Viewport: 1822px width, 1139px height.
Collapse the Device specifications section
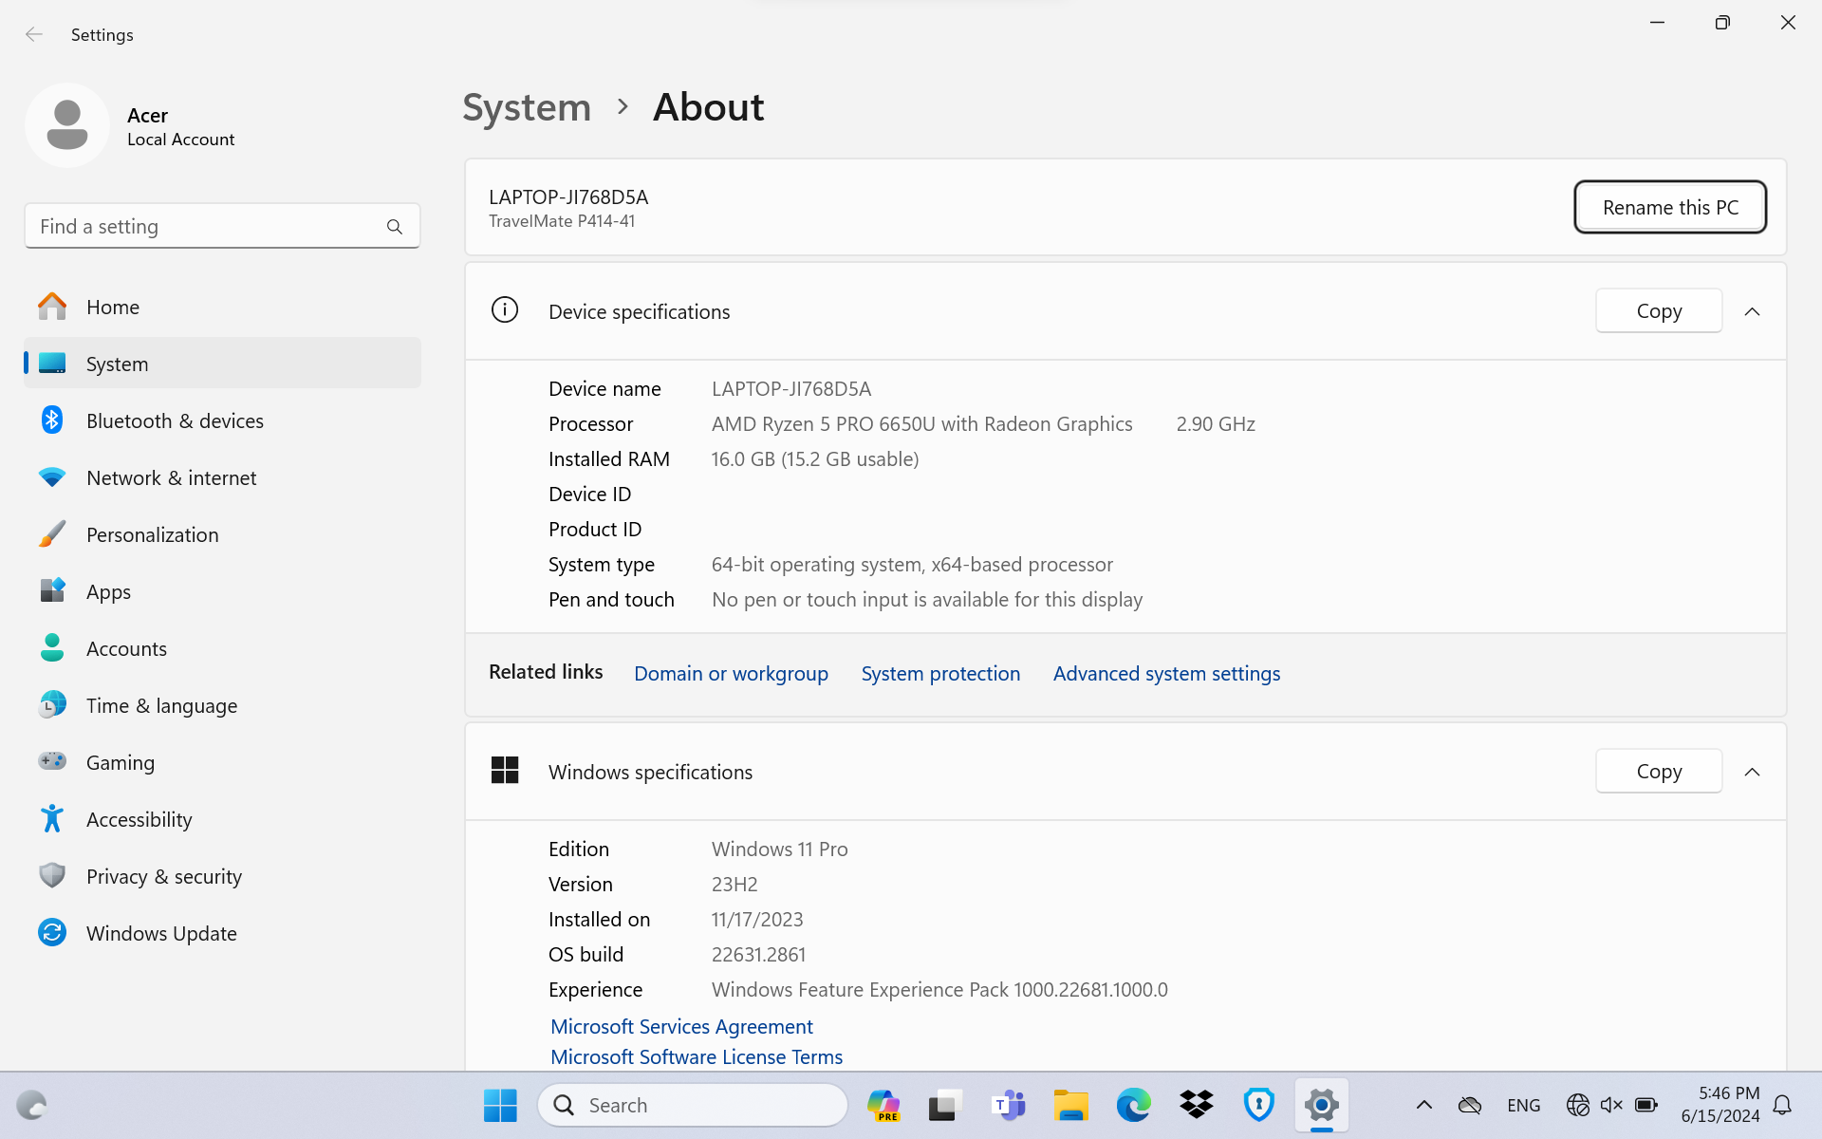coord(1752,311)
